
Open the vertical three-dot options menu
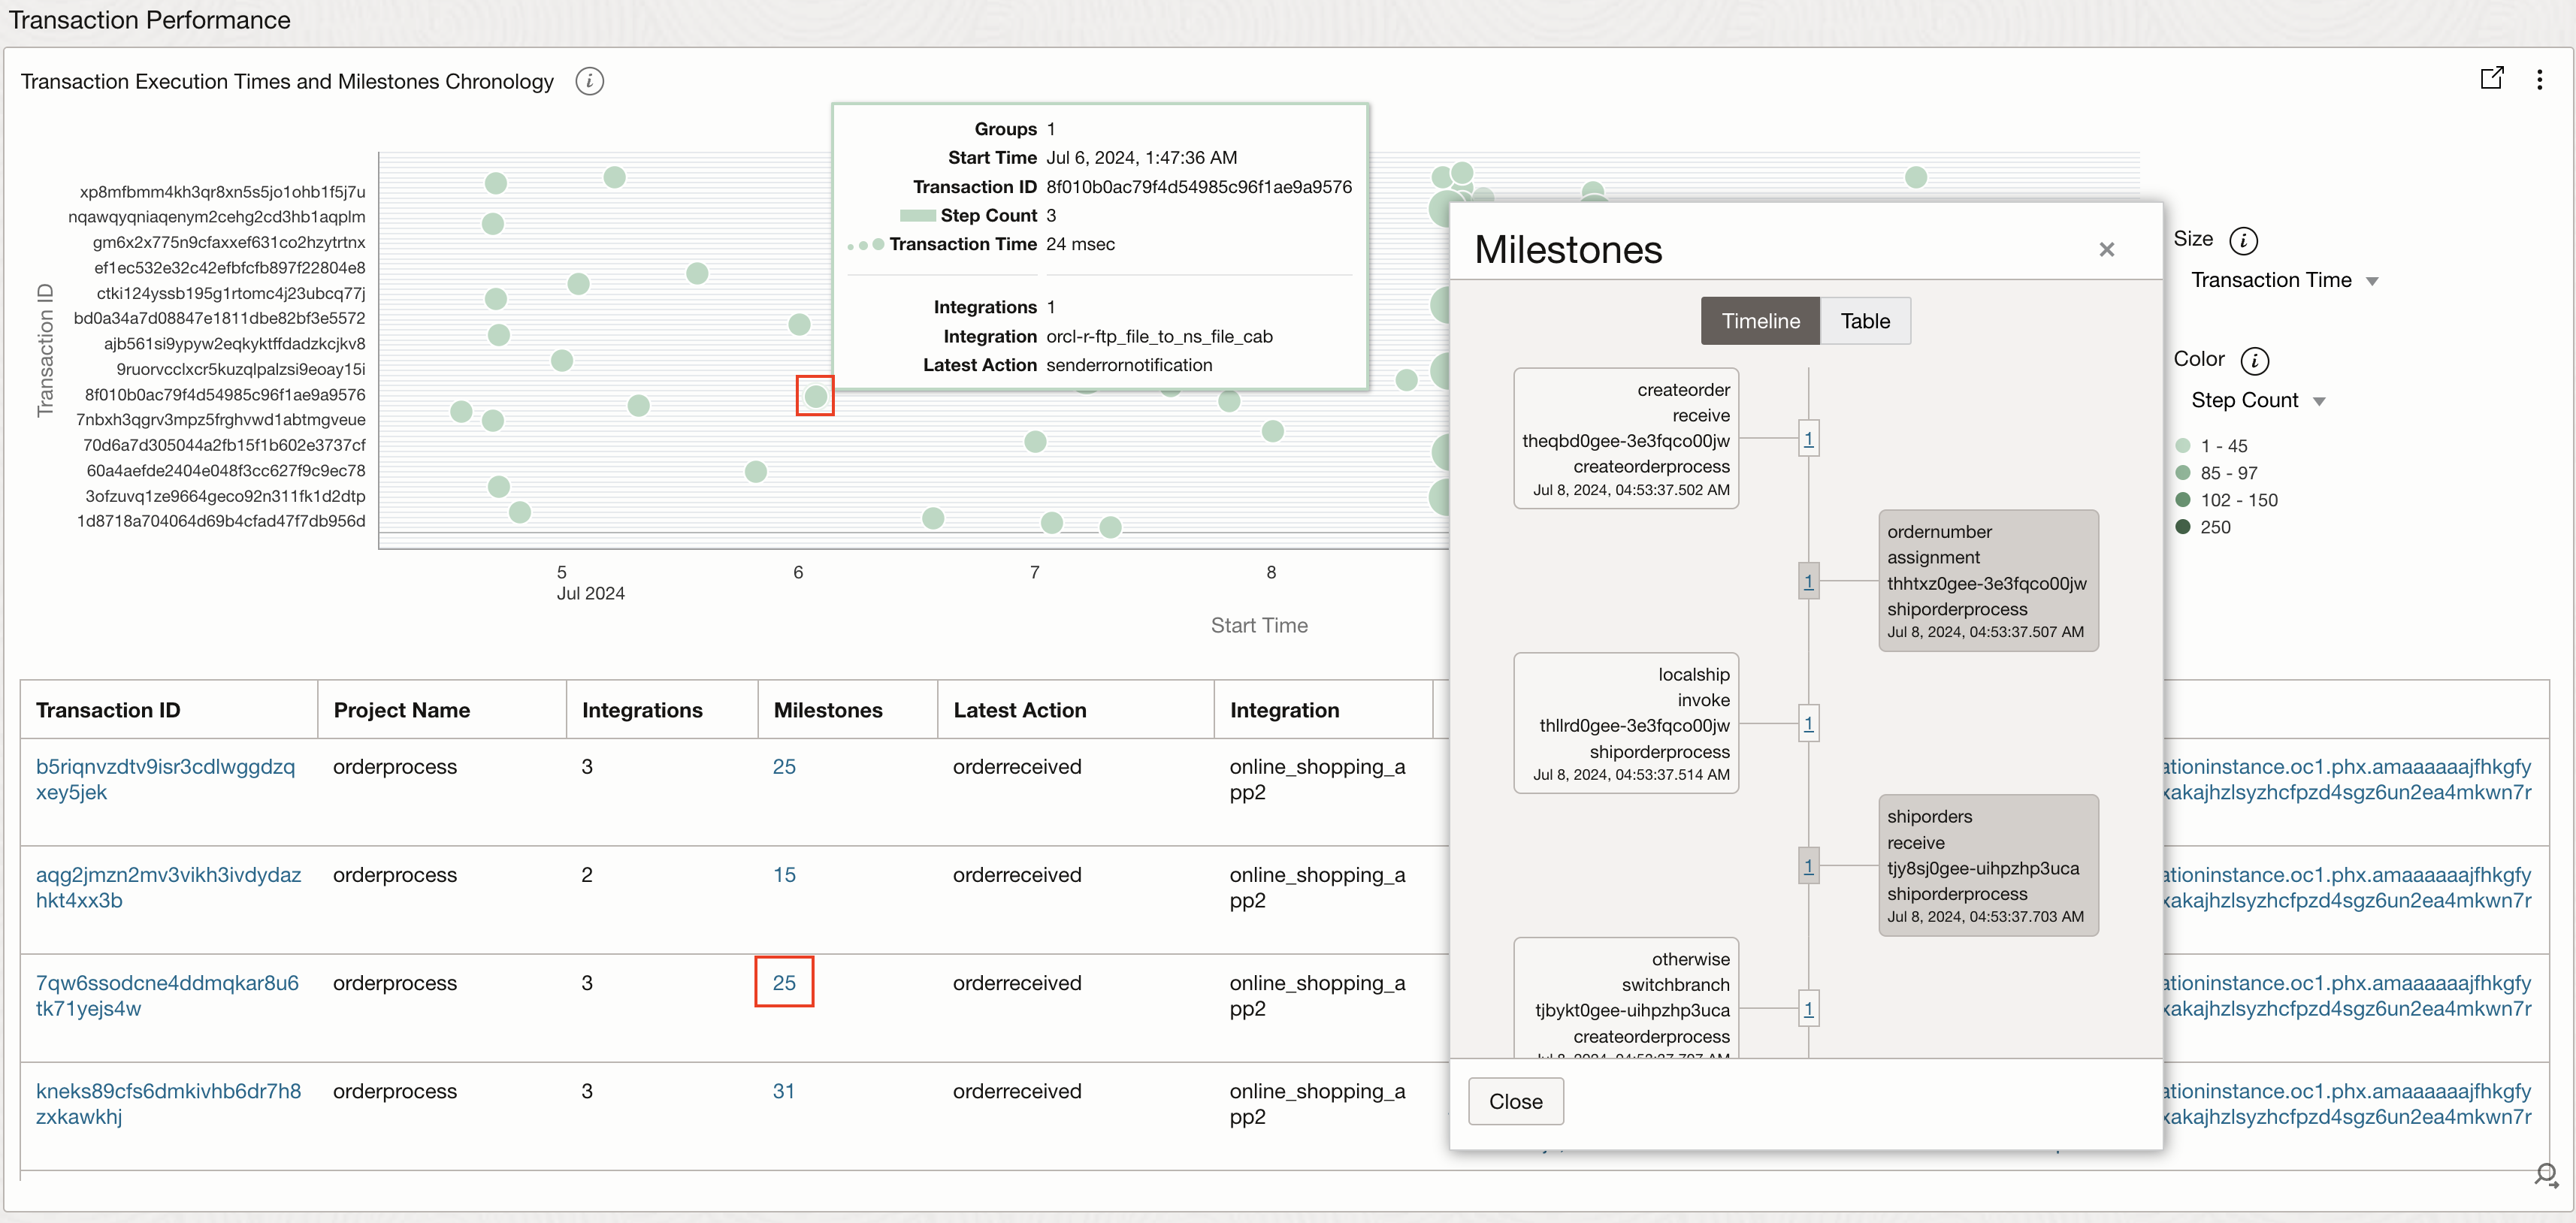pyautogui.click(x=2539, y=80)
